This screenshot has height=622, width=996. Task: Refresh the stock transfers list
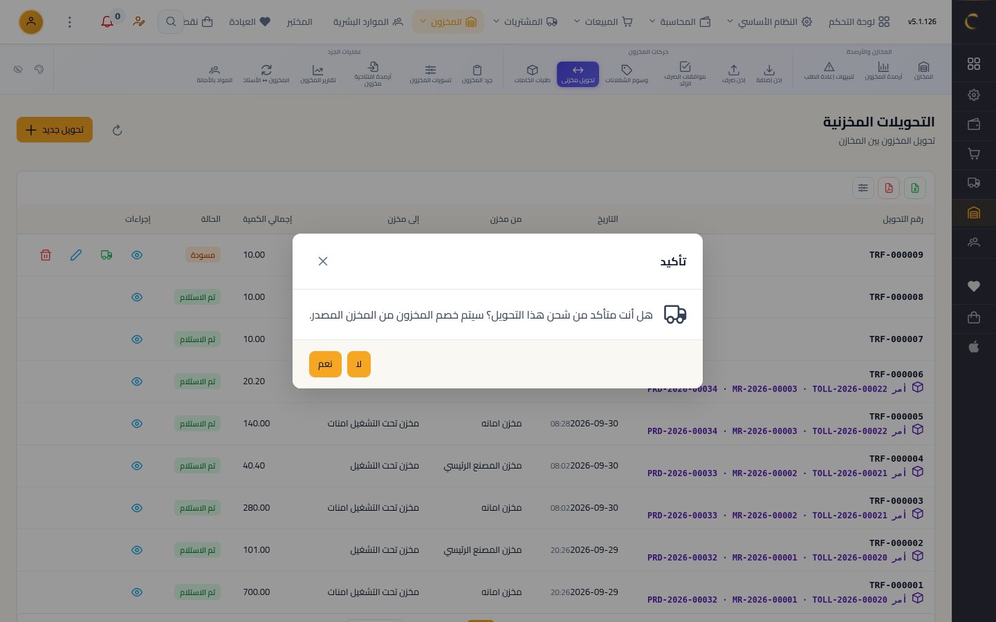tap(118, 130)
